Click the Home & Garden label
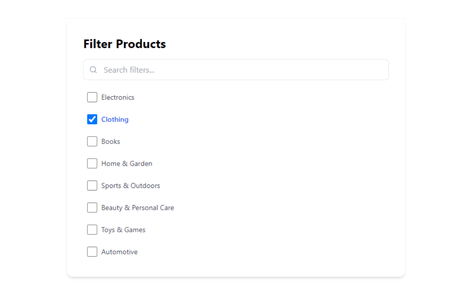This screenshot has width=470, height=293. tap(127, 163)
